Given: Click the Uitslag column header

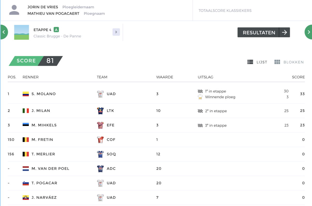Looking at the screenshot, I should 206,77.
